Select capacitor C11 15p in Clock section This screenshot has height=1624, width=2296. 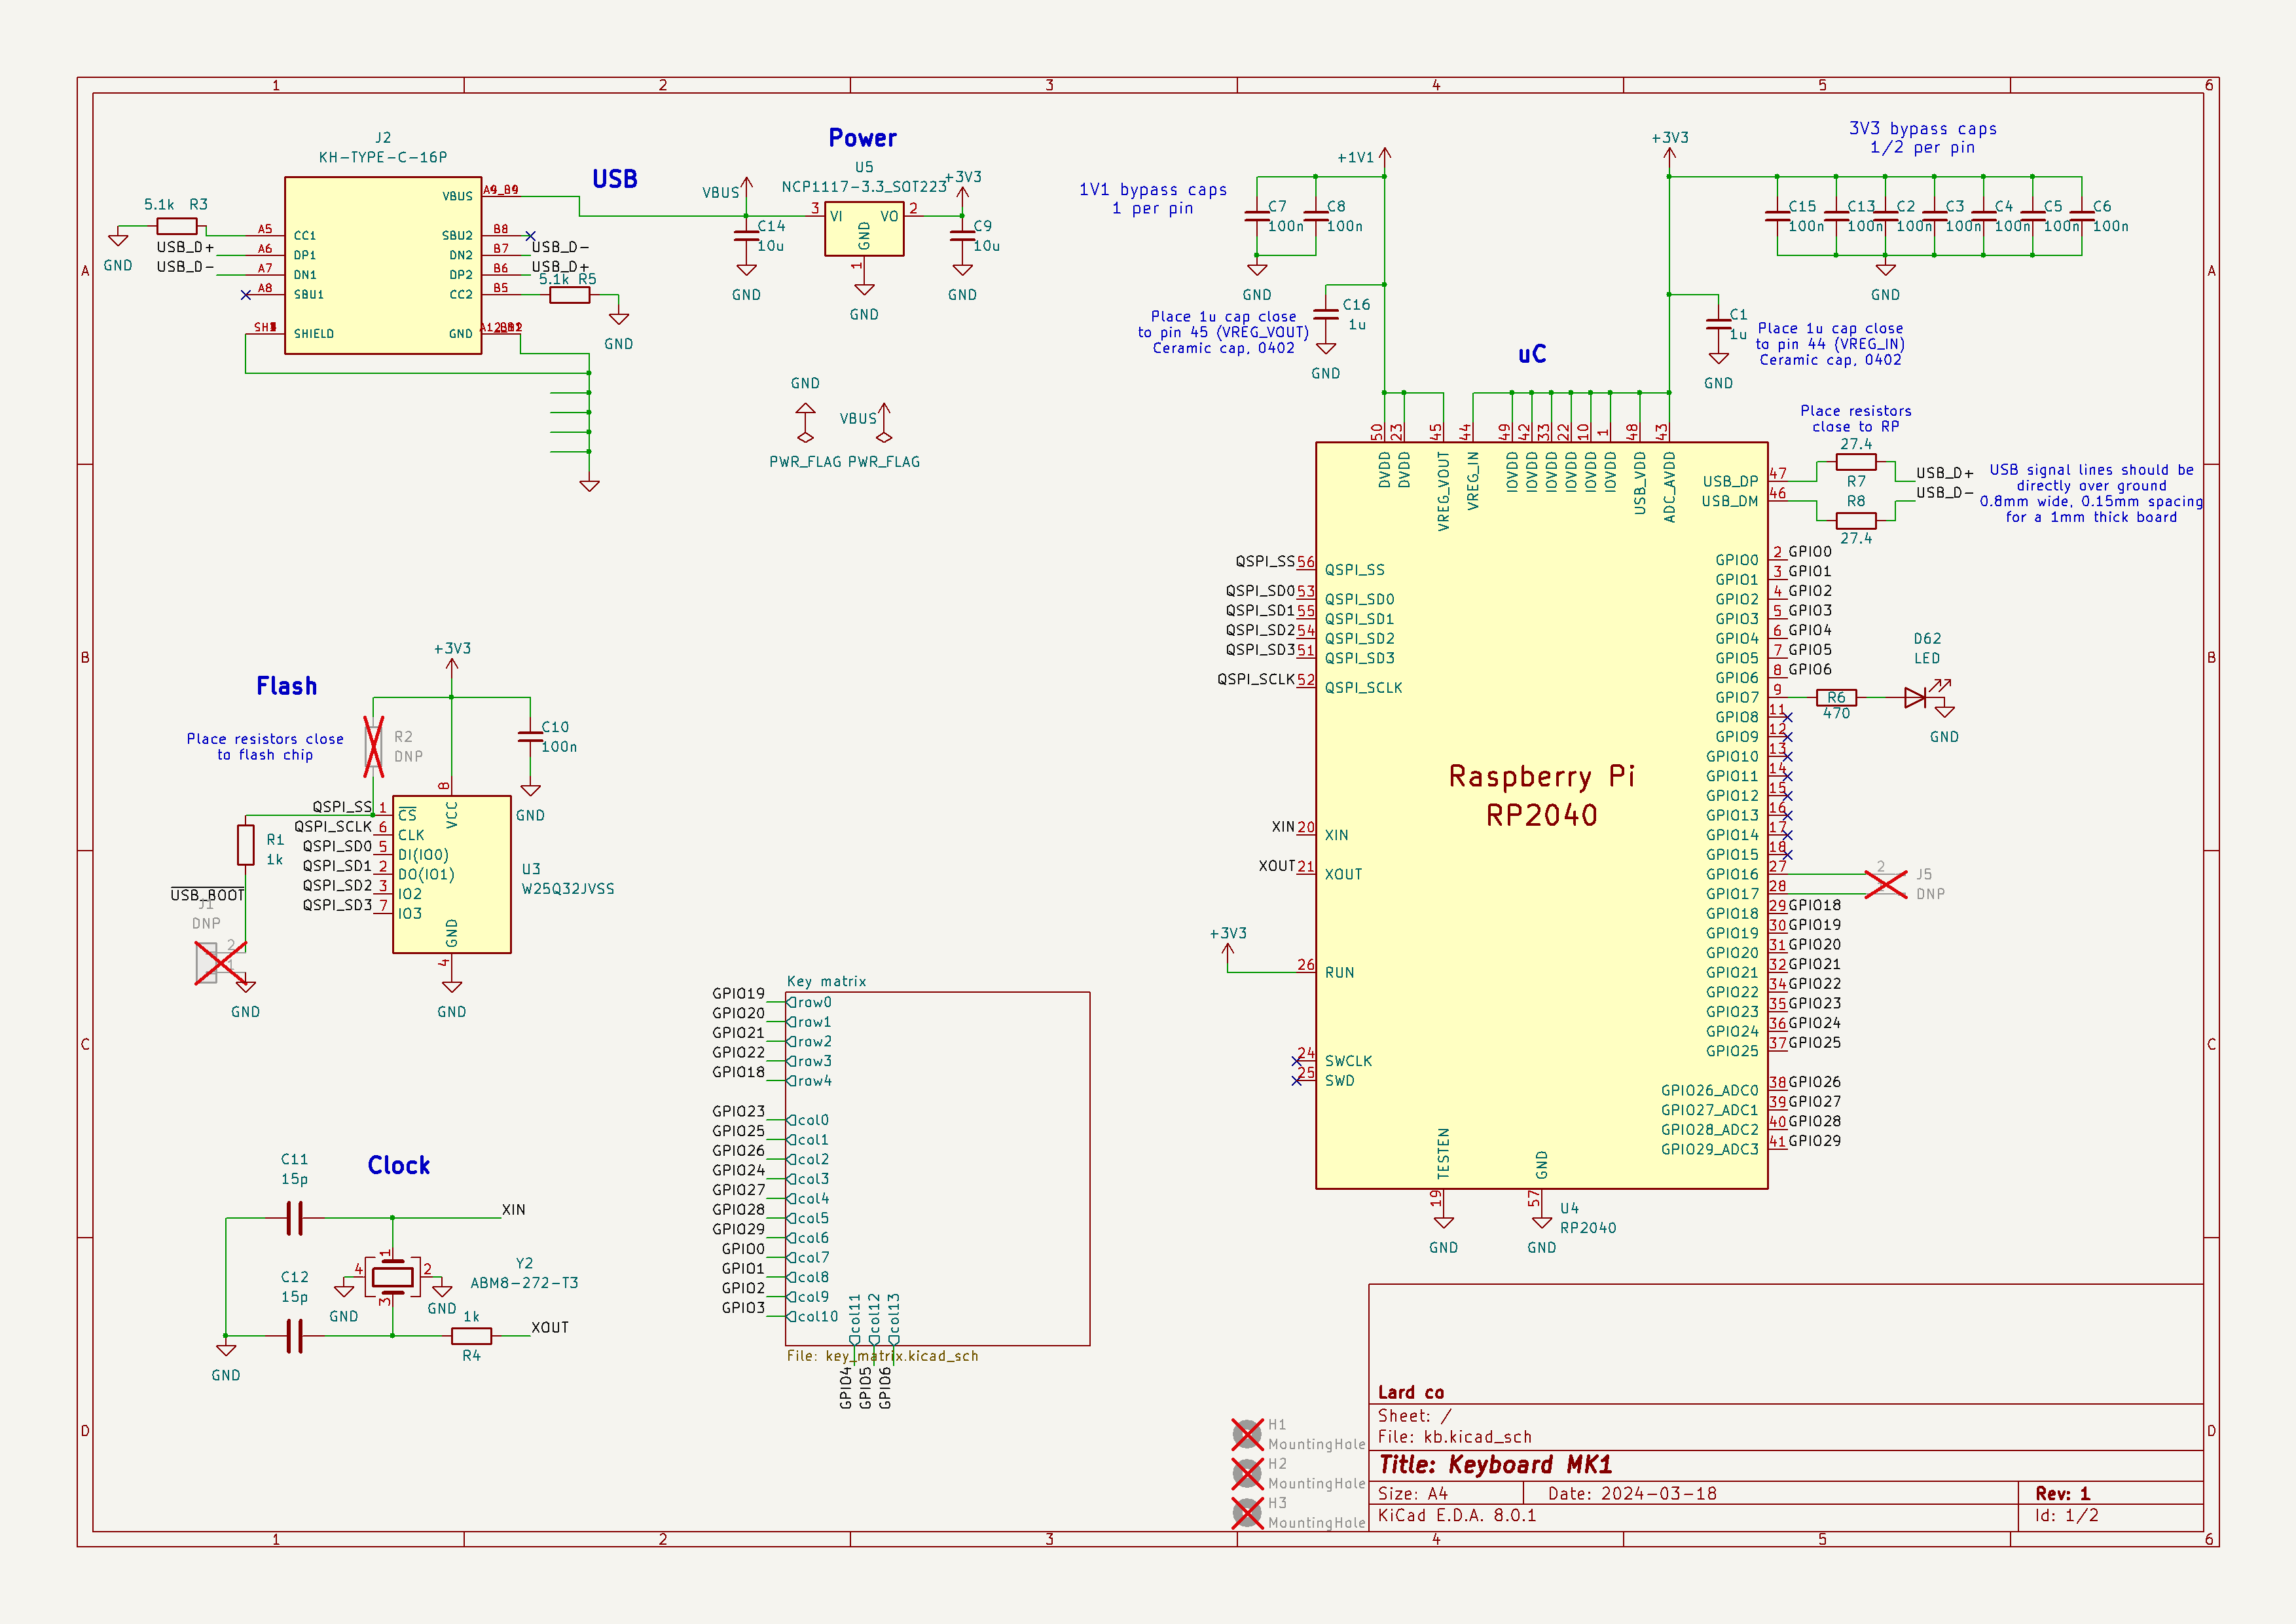point(294,1218)
